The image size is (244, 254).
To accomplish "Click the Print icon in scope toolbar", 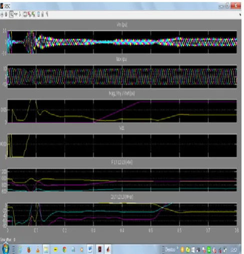I will (2, 15).
